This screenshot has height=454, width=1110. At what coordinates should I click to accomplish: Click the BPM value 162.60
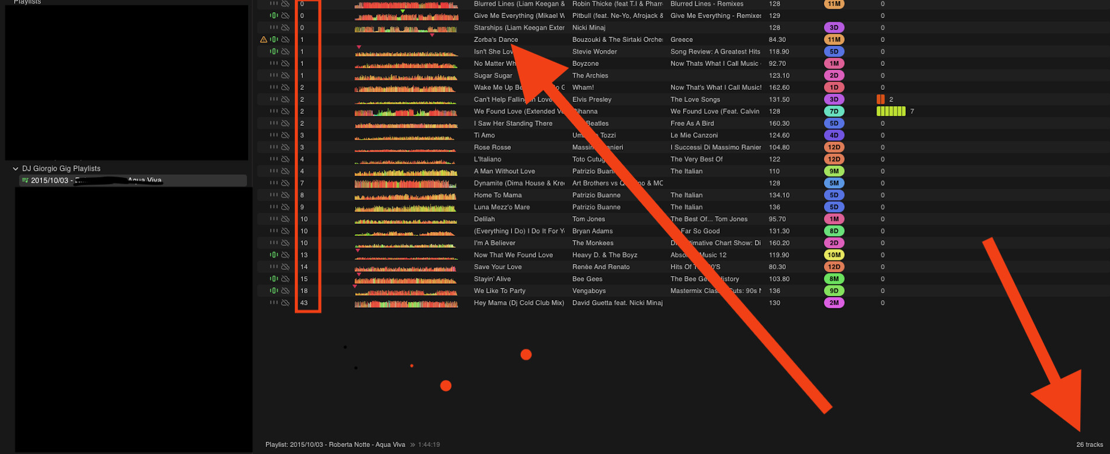779,87
